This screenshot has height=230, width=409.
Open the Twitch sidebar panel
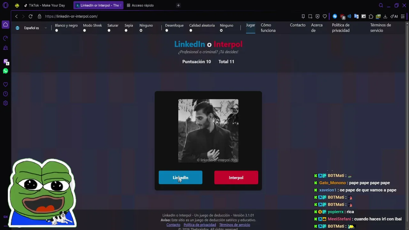click(5, 62)
